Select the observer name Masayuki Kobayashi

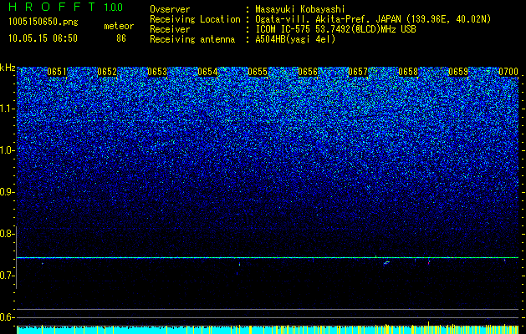point(300,9)
